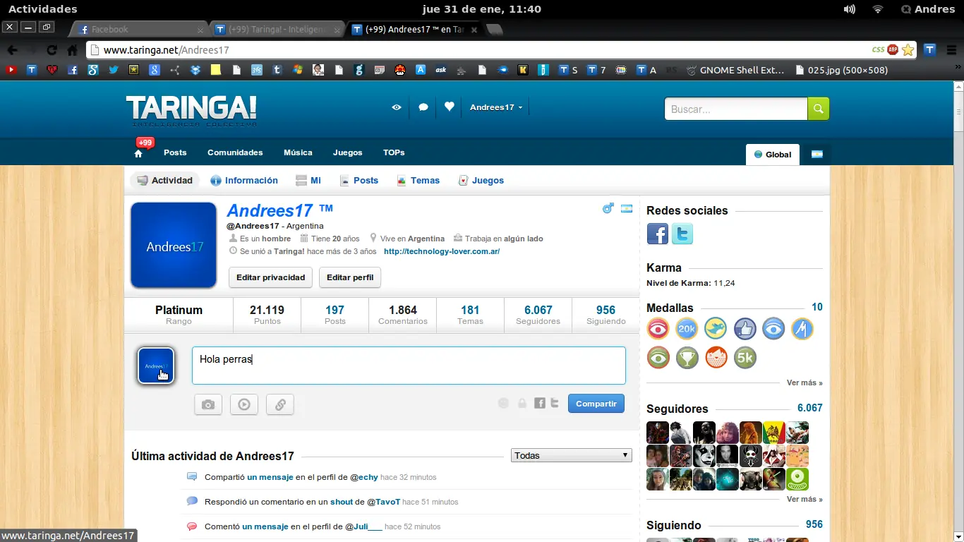Toggle Facebook sharing icon beside Compartir
Image resolution: width=964 pixels, height=542 pixels.
tap(540, 403)
